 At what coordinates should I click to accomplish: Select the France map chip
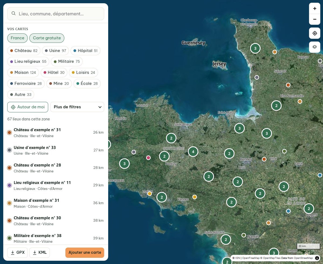tap(17, 38)
